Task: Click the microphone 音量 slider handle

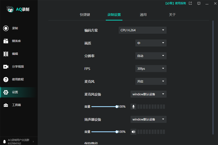Action: 117,107
